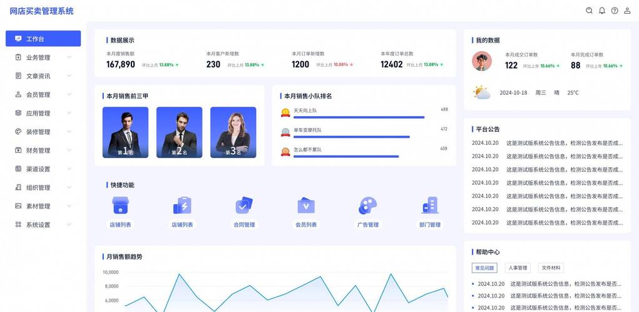Expand the 系统设置 sidebar menu
This screenshot has height=312, width=639.
43,225
